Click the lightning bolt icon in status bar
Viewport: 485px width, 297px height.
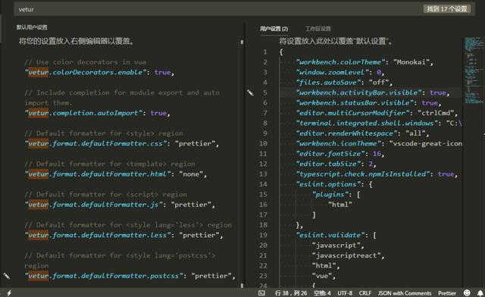(x=9, y=293)
